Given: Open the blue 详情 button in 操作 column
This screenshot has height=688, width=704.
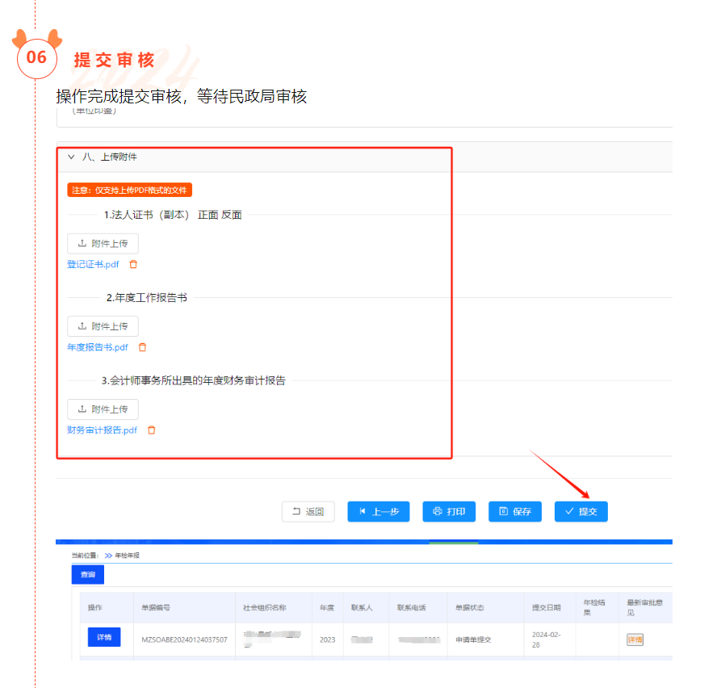Looking at the screenshot, I should point(103,637).
